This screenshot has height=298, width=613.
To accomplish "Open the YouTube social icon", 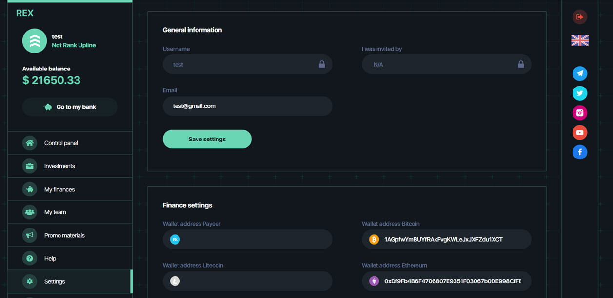I will (x=579, y=132).
